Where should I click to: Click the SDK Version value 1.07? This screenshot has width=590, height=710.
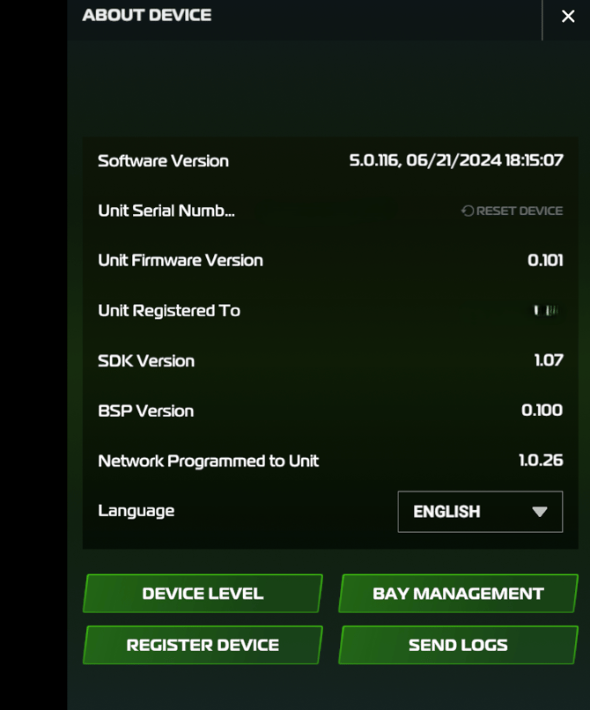pos(549,360)
